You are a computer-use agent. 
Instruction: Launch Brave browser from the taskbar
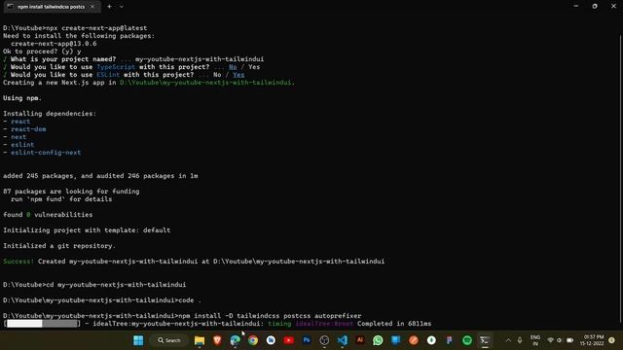click(x=217, y=340)
